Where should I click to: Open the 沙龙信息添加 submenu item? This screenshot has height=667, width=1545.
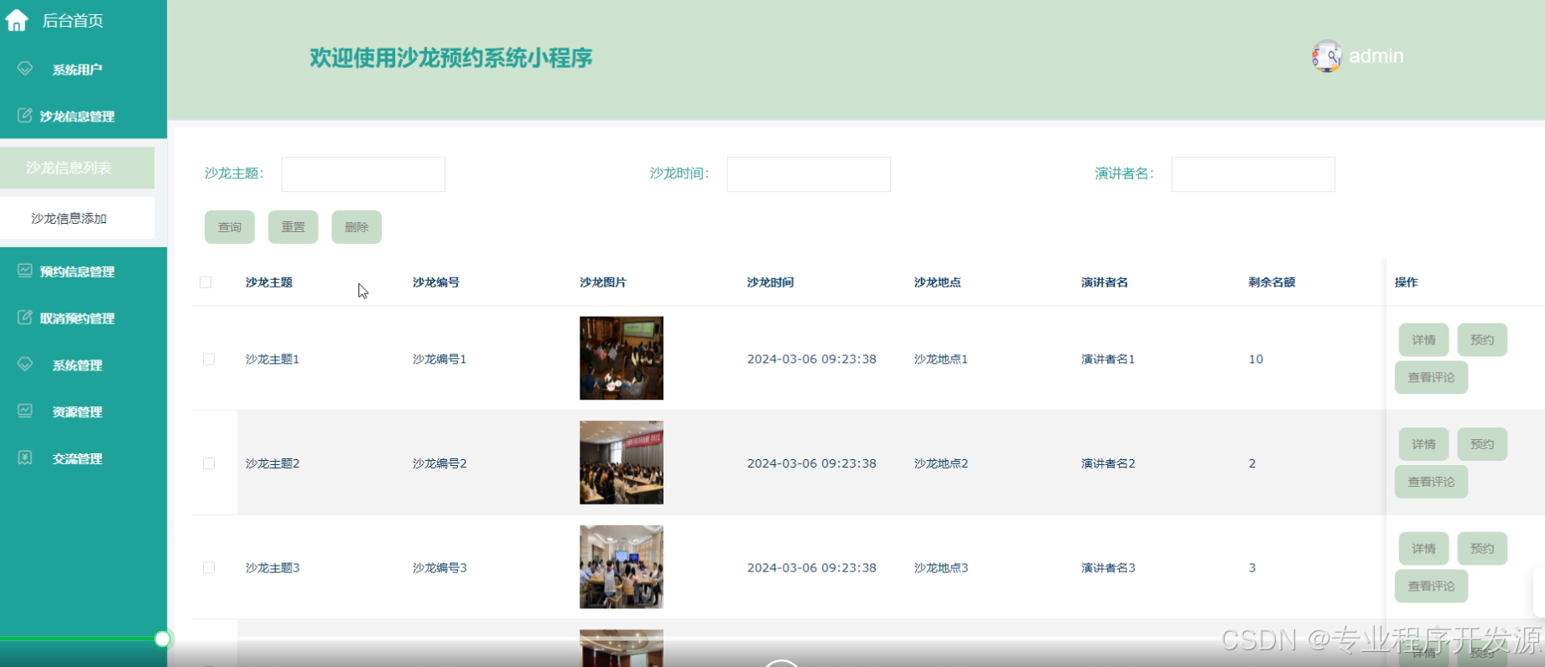pos(77,218)
